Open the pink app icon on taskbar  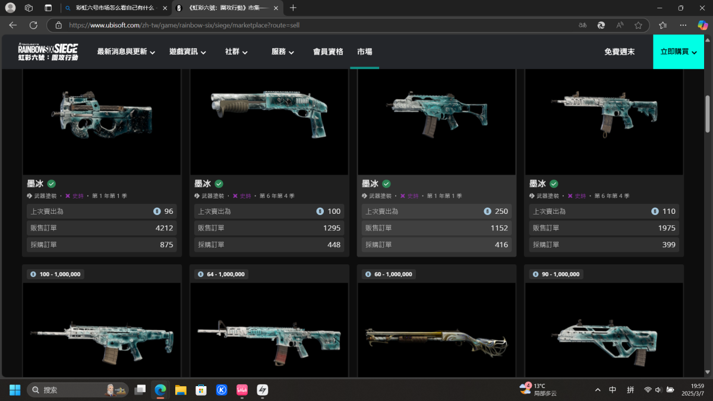click(x=242, y=390)
